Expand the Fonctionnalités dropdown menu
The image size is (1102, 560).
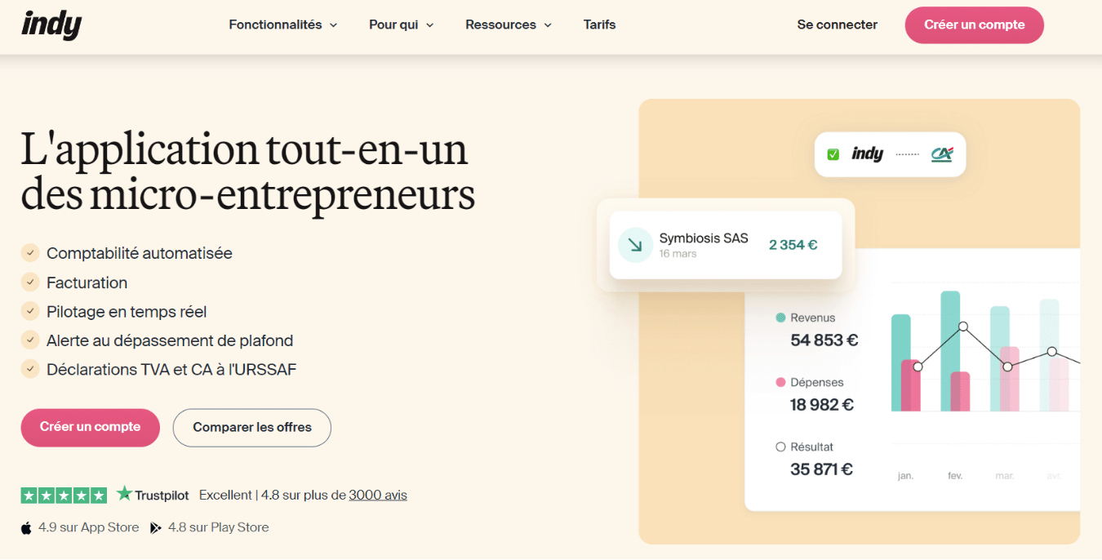(282, 24)
